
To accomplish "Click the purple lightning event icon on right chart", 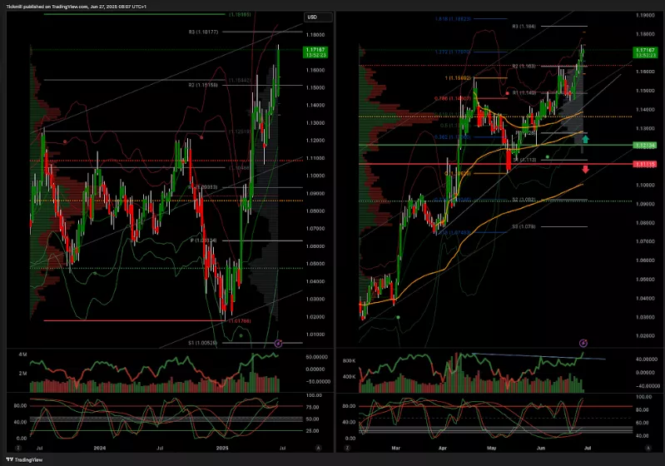I will [583, 343].
